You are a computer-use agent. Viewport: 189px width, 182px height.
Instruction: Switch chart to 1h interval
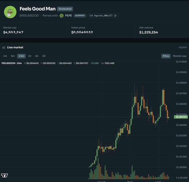[x=30, y=56]
